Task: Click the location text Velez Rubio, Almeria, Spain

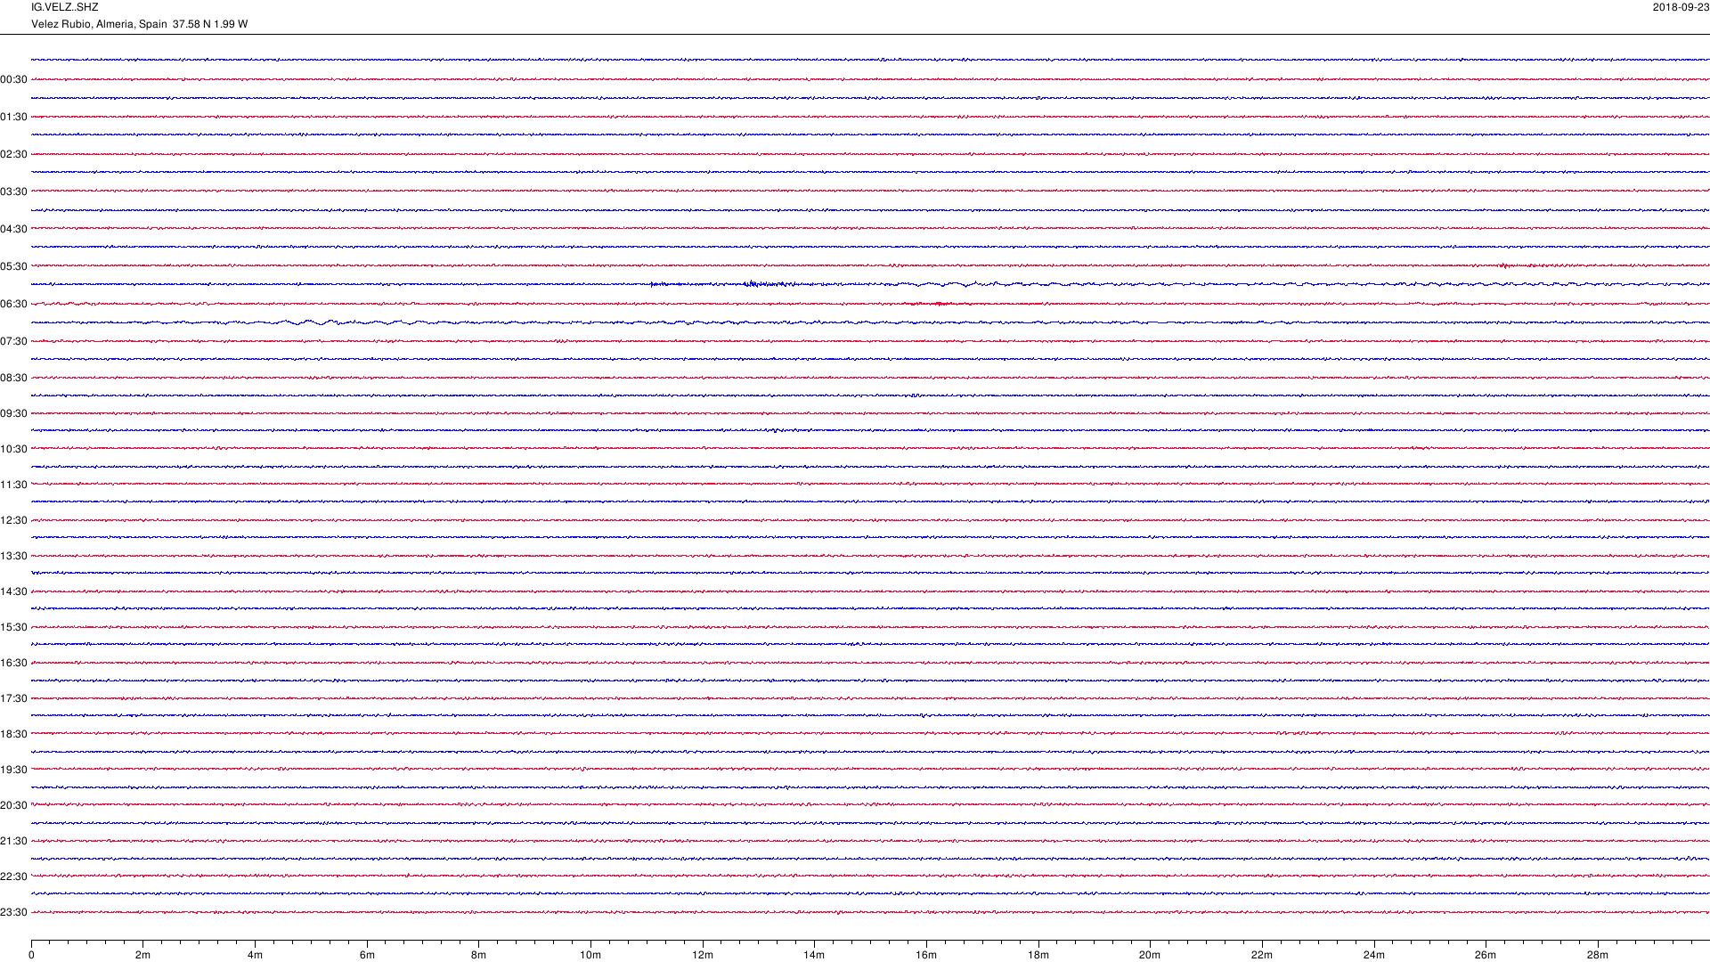Action: point(99,24)
